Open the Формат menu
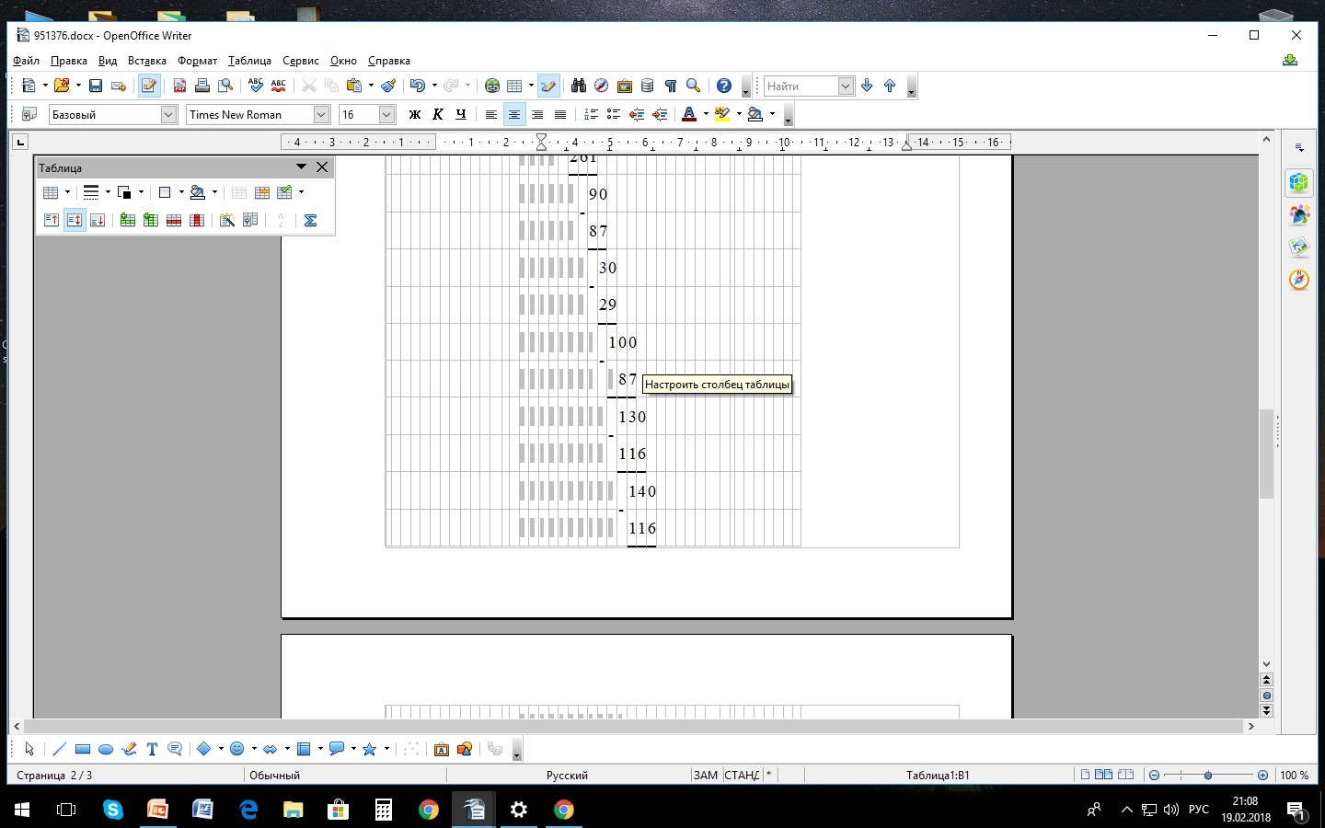1325x828 pixels. [x=197, y=61]
